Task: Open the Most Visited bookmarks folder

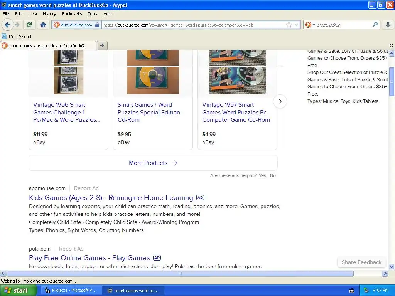Action: click(x=17, y=37)
